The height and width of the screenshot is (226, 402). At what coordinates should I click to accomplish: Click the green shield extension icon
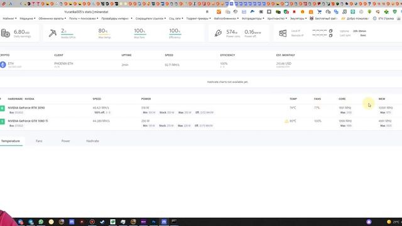(x=395, y=12)
